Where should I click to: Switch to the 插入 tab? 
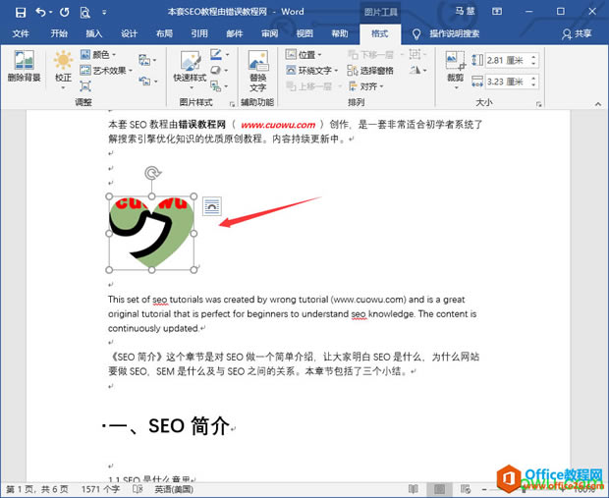pos(94,33)
